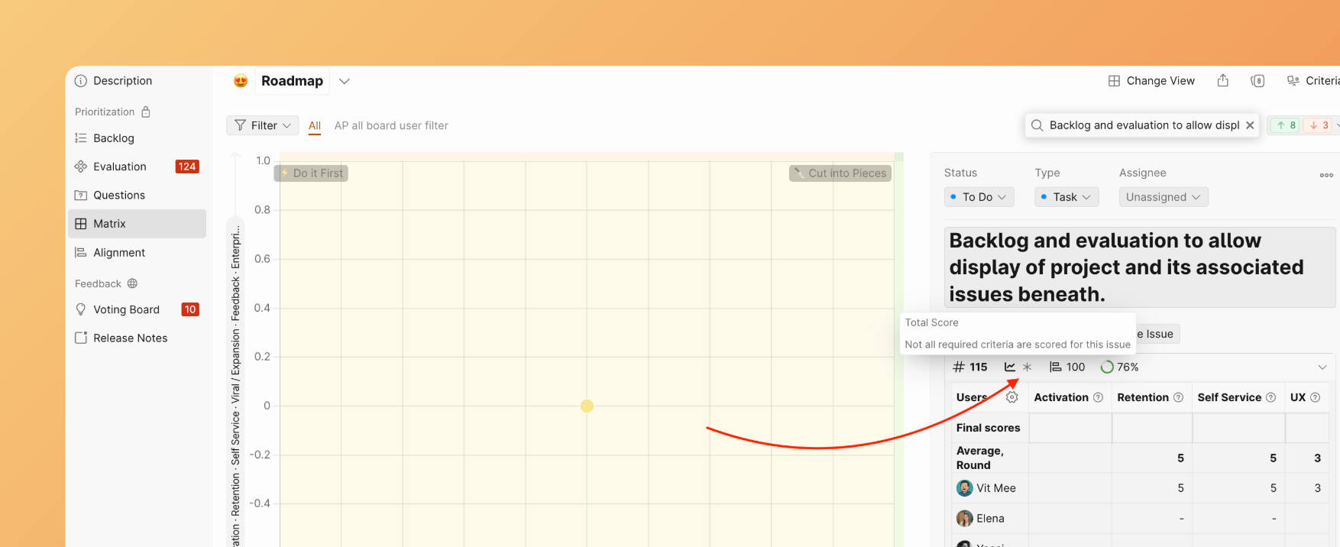This screenshot has height=547, width=1340.
Task: Select AP all board user filter tab
Action: (x=391, y=125)
